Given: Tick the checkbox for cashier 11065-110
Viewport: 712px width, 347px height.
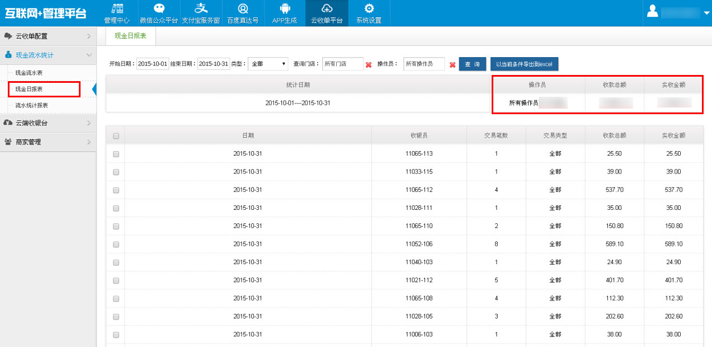Looking at the screenshot, I should pyautogui.click(x=116, y=226).
